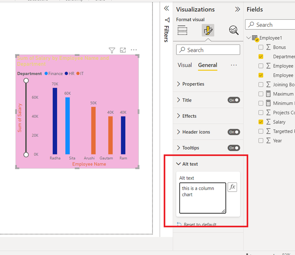Screen dimensions: 295x255
Task: Check the Joining Bonus field checkbox
Action: (x=261, y=84)
